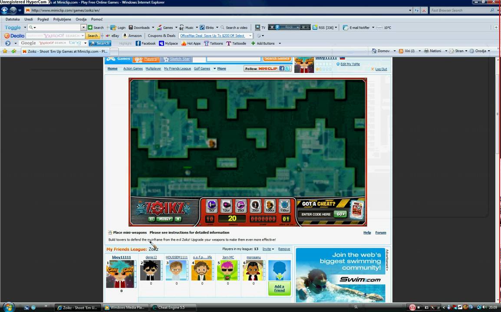This screenshot has height=312, width=501.
Task: Click the Tattoons toolbar icon
Action: (x=206, y=43)
